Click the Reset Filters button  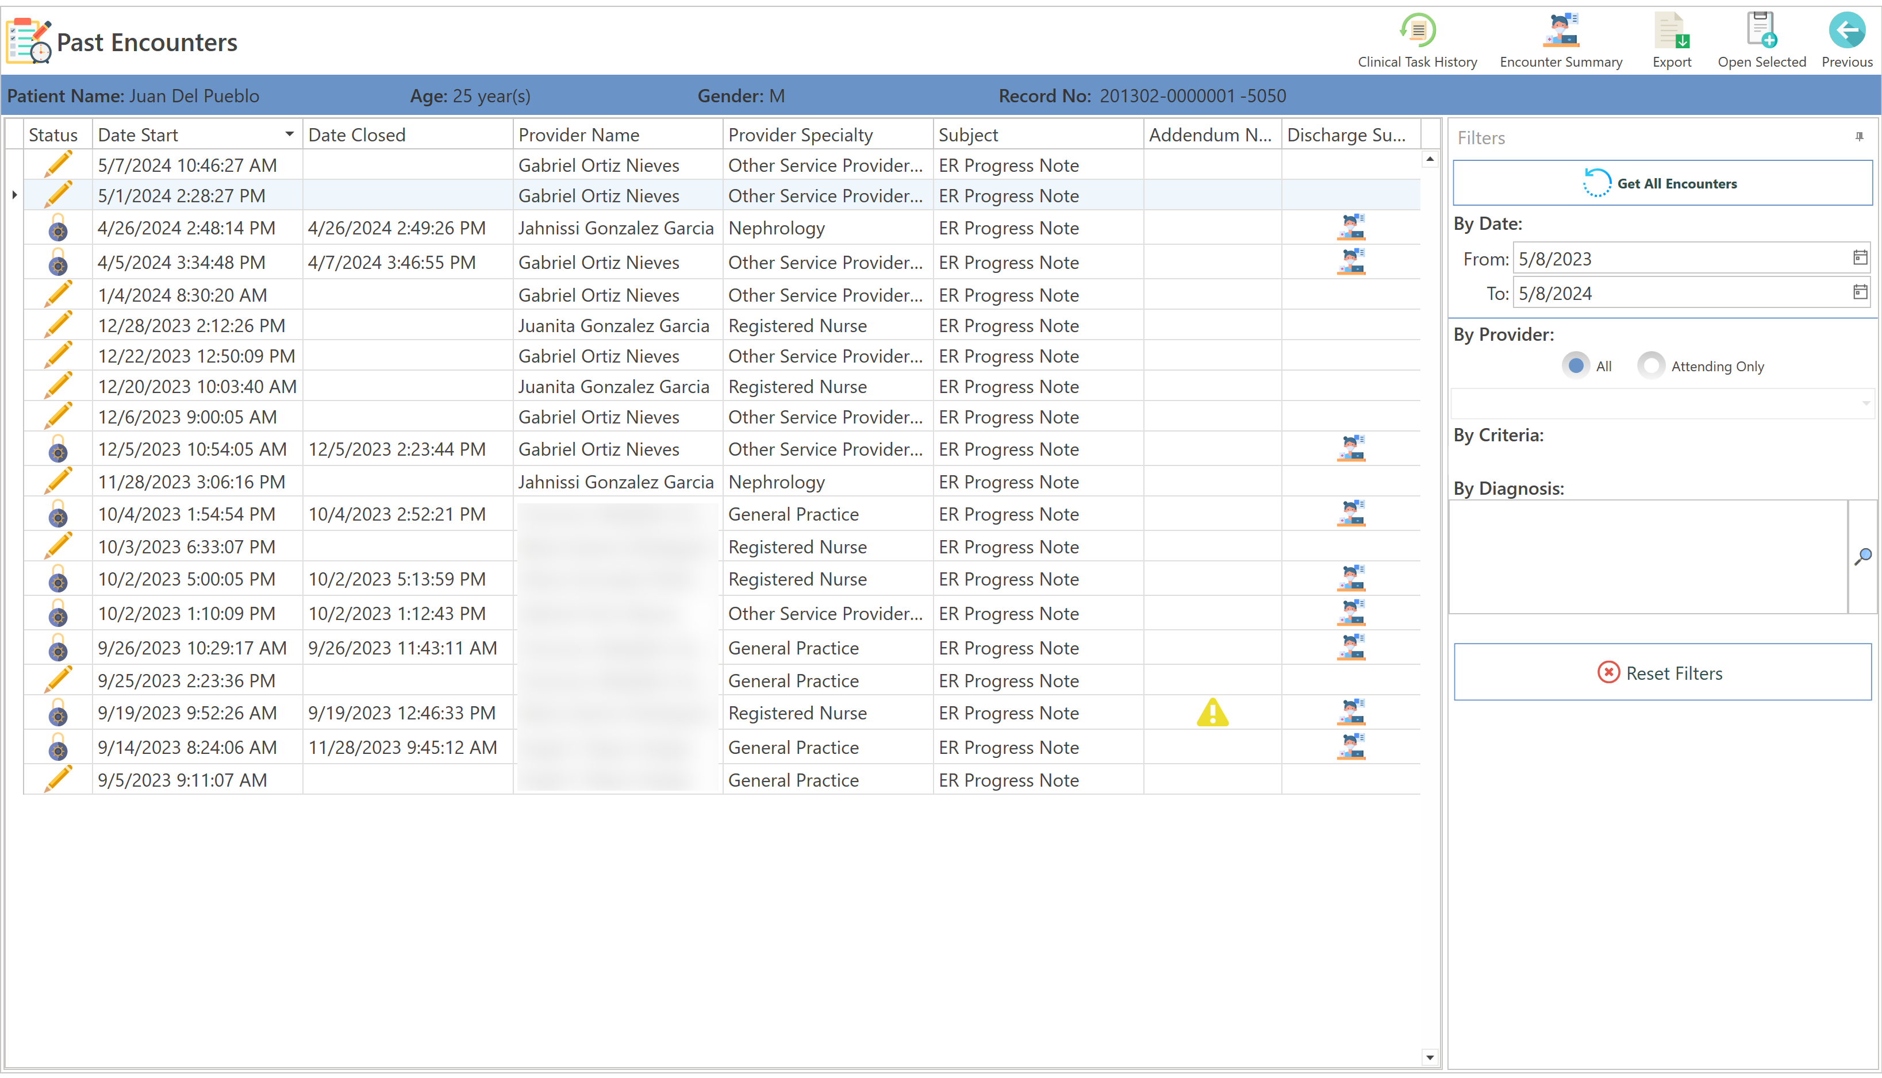(1662, 672)
